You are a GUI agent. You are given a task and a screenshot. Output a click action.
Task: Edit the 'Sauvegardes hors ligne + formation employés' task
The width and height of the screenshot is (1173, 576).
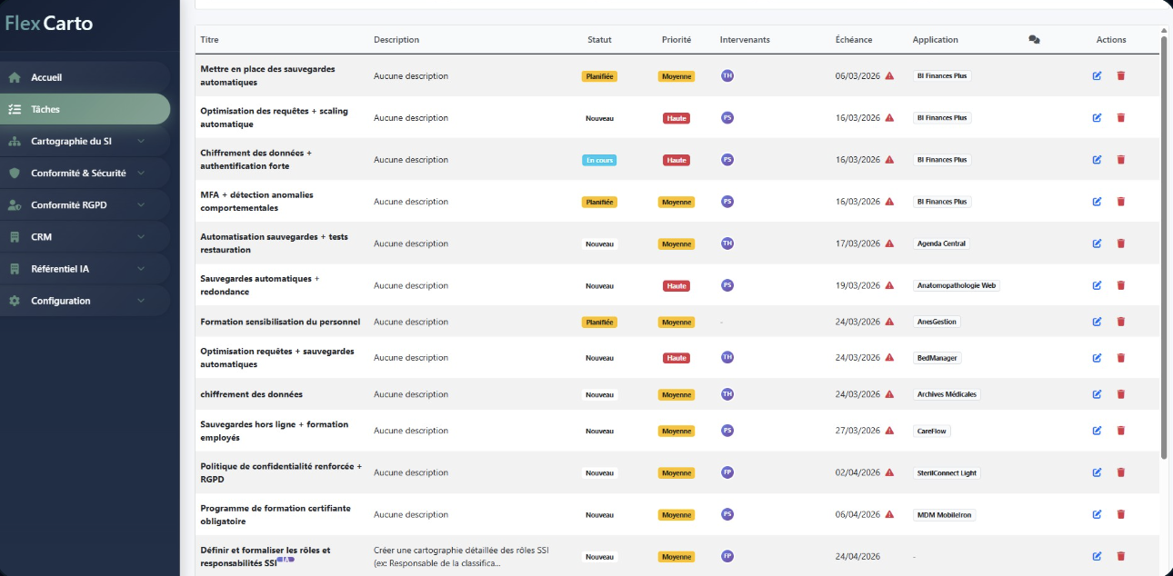(x=1097, y=431)
